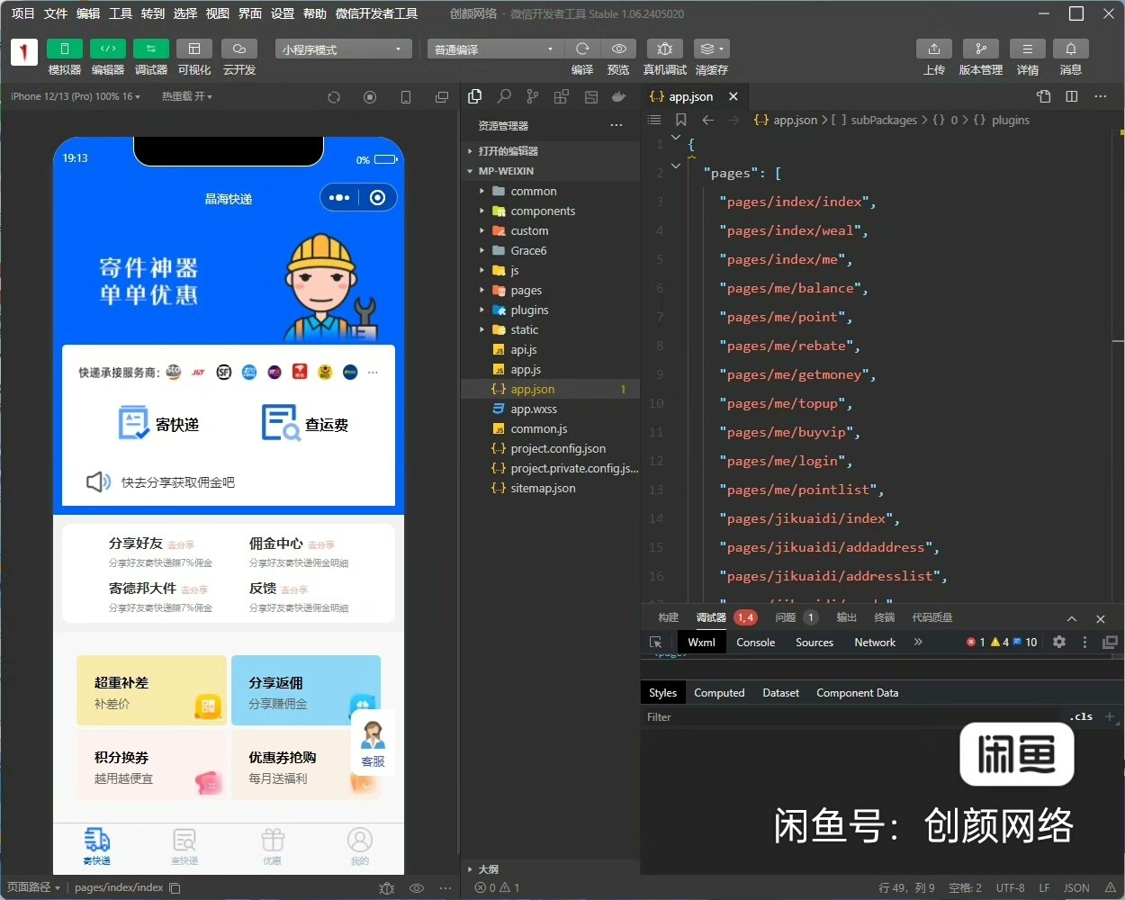Open cloud development icon

239,49
